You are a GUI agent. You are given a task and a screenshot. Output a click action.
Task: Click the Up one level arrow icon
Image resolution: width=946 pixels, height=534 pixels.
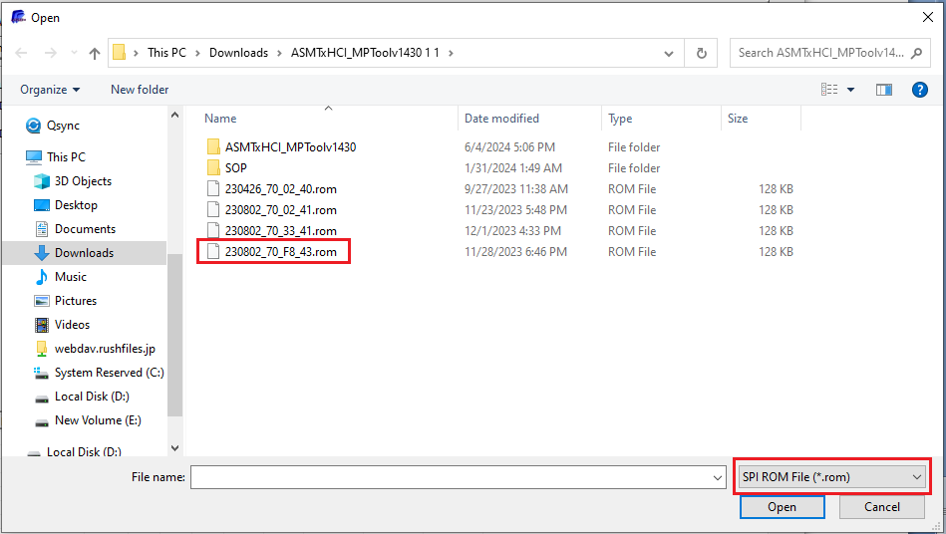[95, 53]
